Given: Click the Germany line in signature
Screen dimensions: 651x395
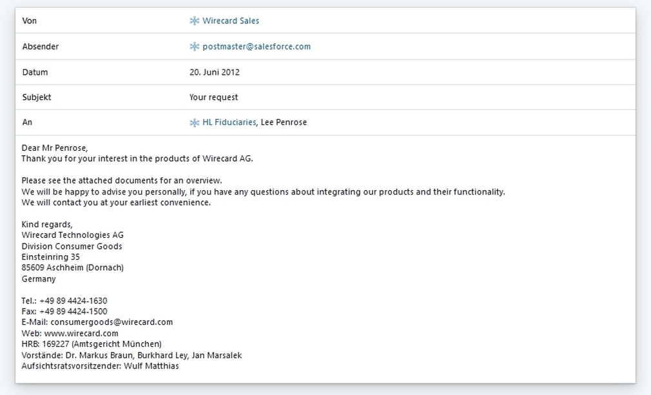Looking at the screenshot, I should [x=39, y=279].
